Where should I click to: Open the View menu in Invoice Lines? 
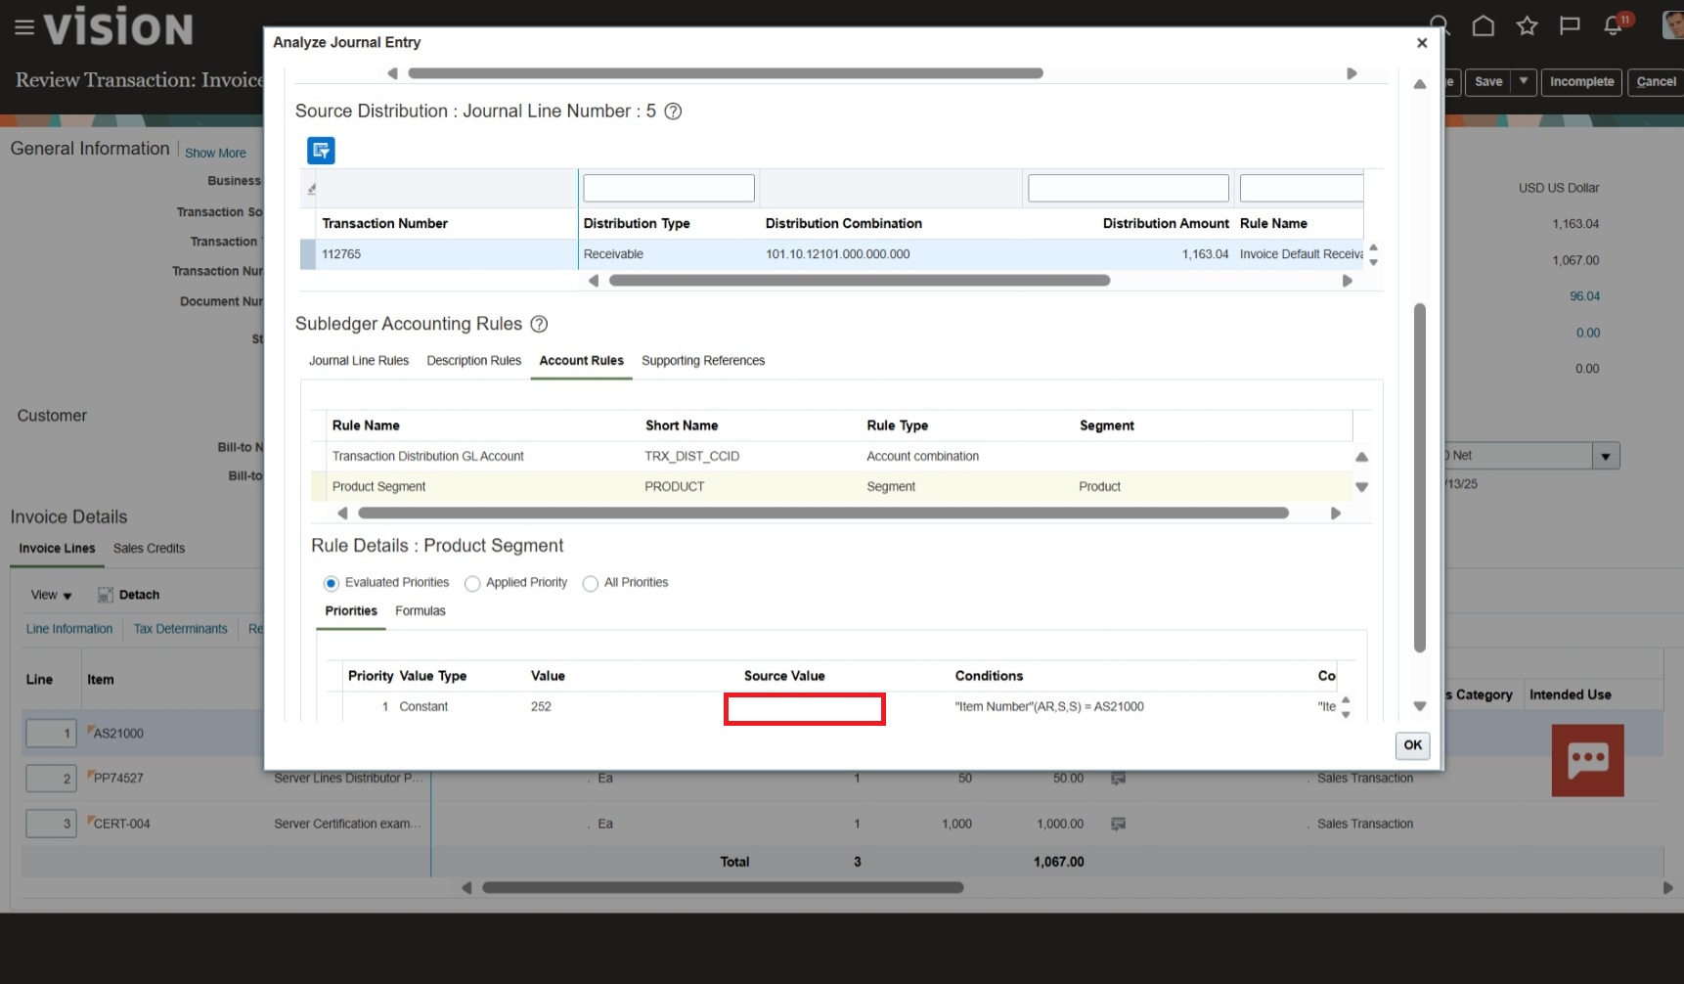coord(51,595)
